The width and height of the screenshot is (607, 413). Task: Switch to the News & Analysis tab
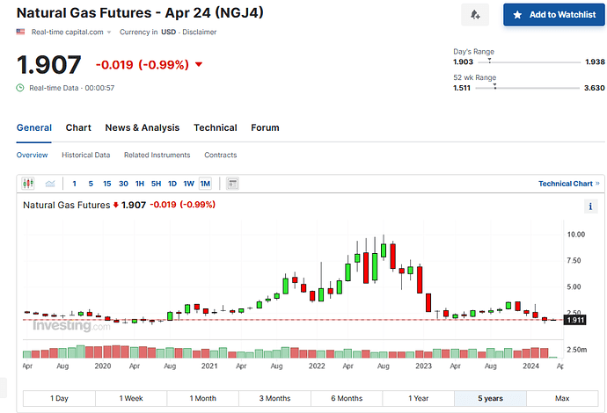point(142,127)
